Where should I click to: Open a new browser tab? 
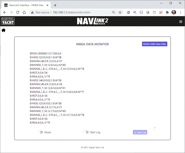(x=55, y=5)
